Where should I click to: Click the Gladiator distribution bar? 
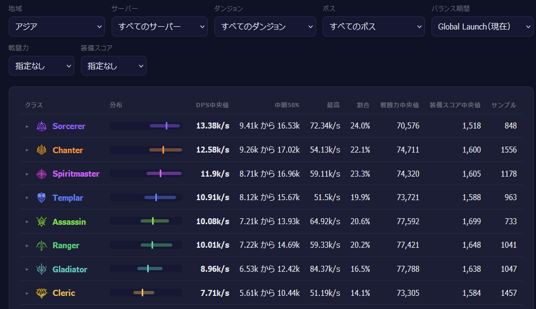pos(146,269)
